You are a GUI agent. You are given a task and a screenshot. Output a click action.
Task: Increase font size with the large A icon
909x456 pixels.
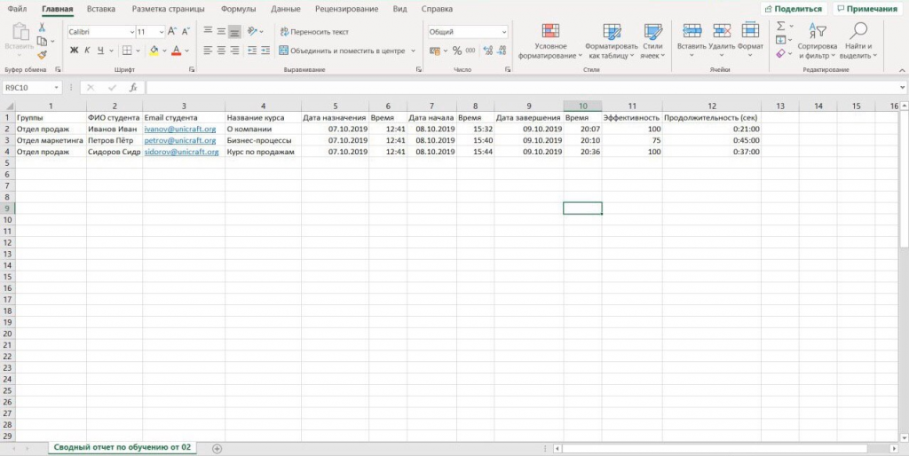(172, 32)
